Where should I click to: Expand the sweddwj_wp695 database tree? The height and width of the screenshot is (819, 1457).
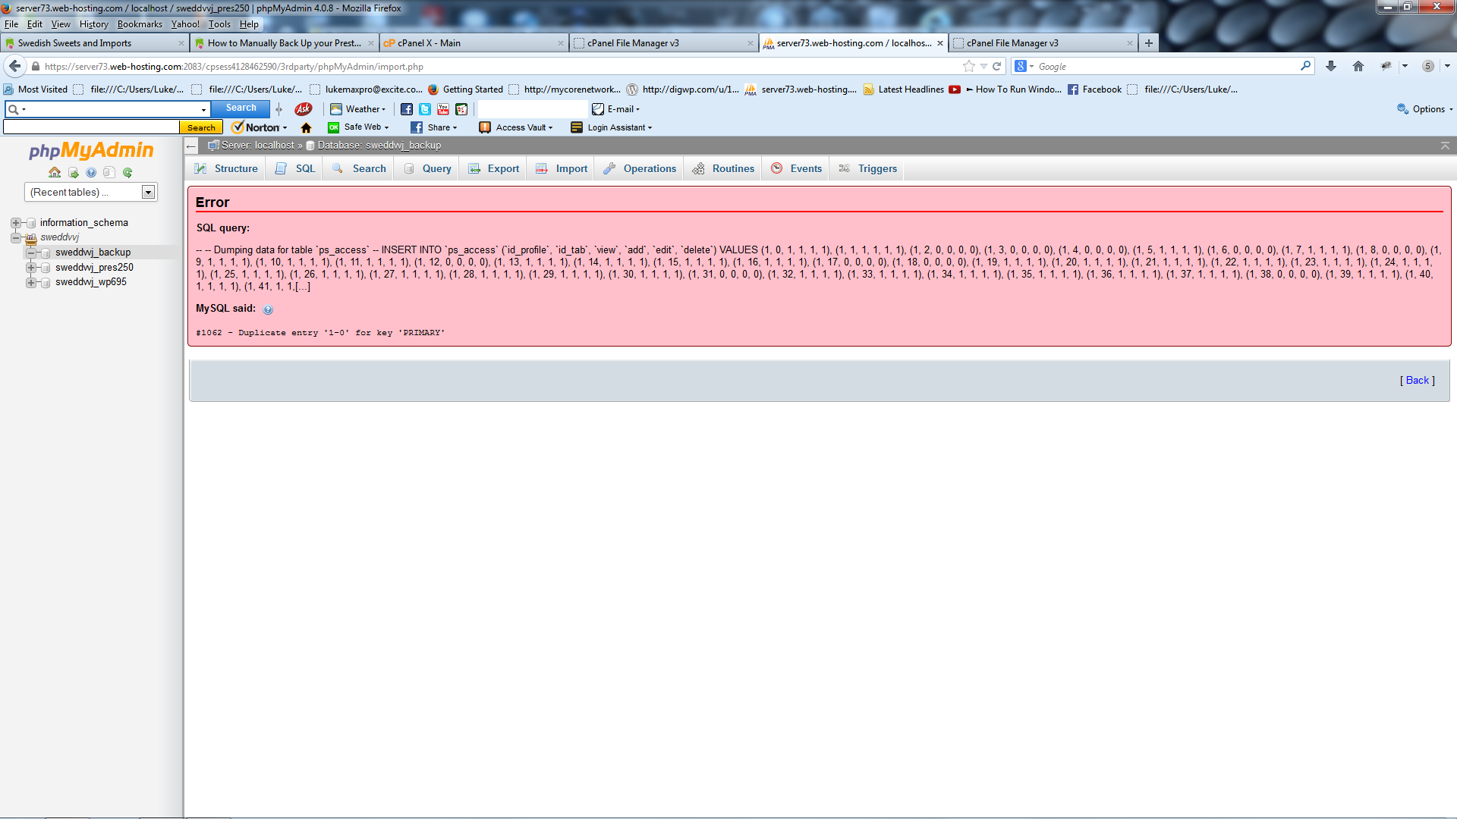click(x=30, y=282)
